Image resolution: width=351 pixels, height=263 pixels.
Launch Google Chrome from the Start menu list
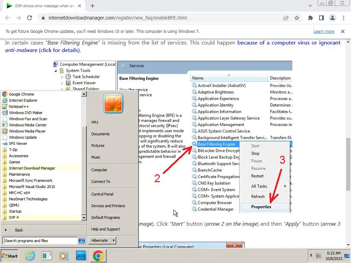tap(21, 94)
